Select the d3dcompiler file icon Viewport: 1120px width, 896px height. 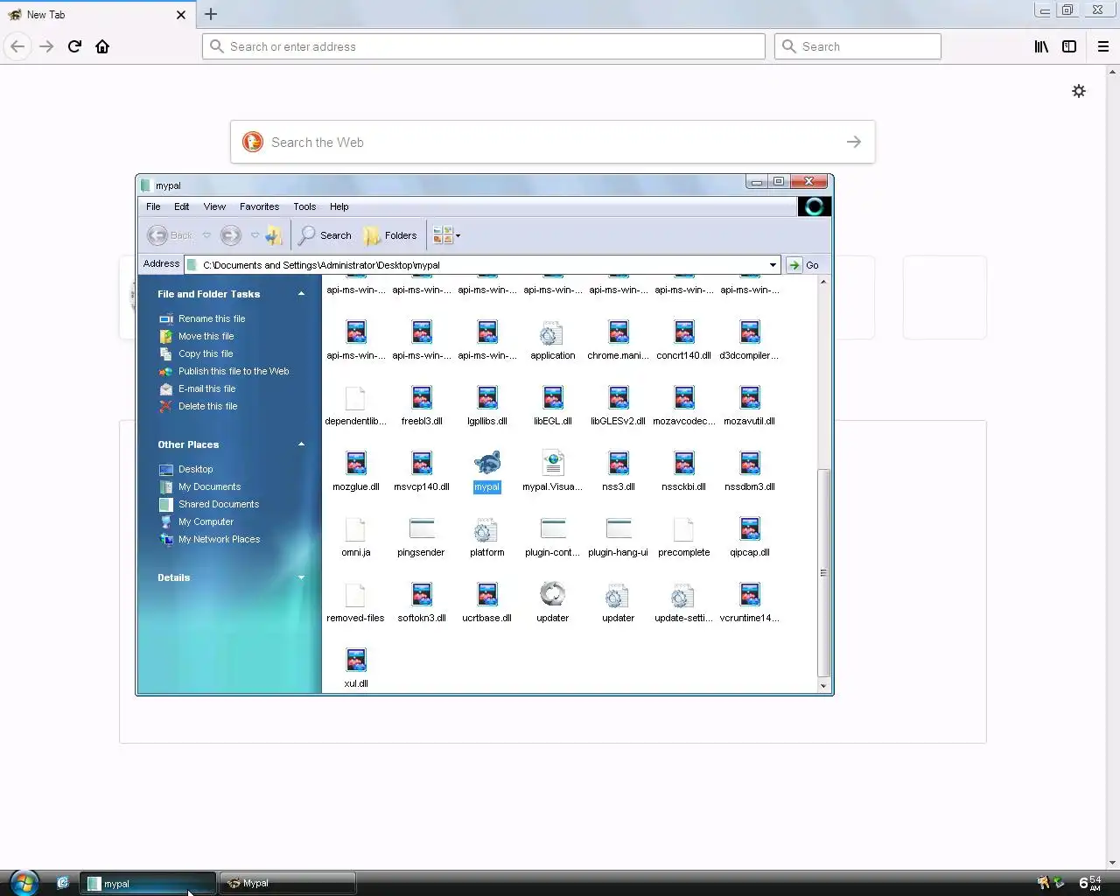(x=750, y=332)
